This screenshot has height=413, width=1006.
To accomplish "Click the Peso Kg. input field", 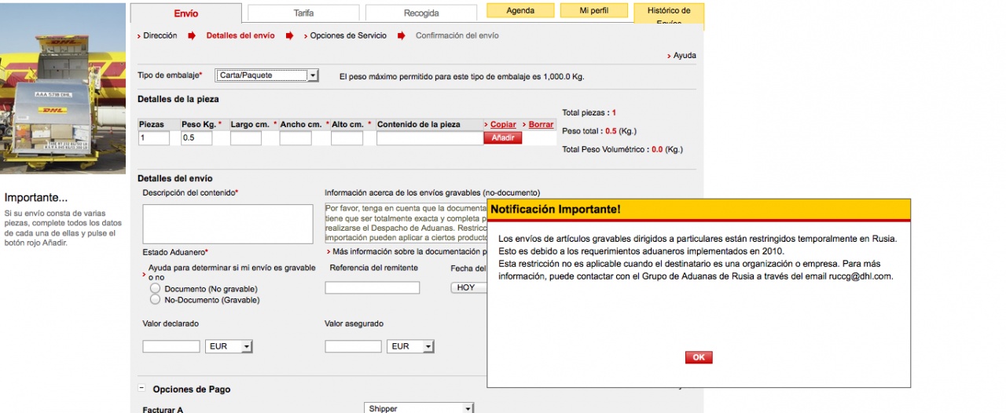I will point(196,138).
